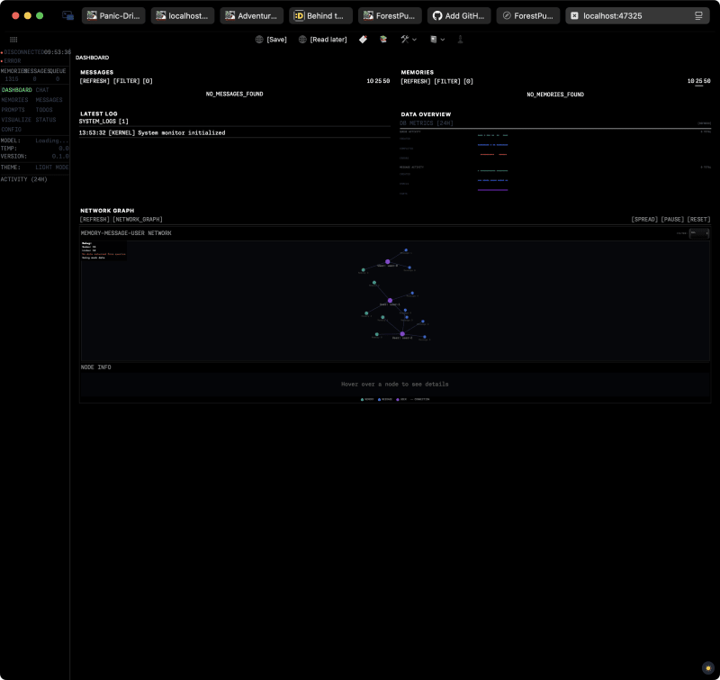This screenshot has width=720, height=680.
Task: Open the VISUALIZE section from the sidebar
Action: click(x=14, y=120)
